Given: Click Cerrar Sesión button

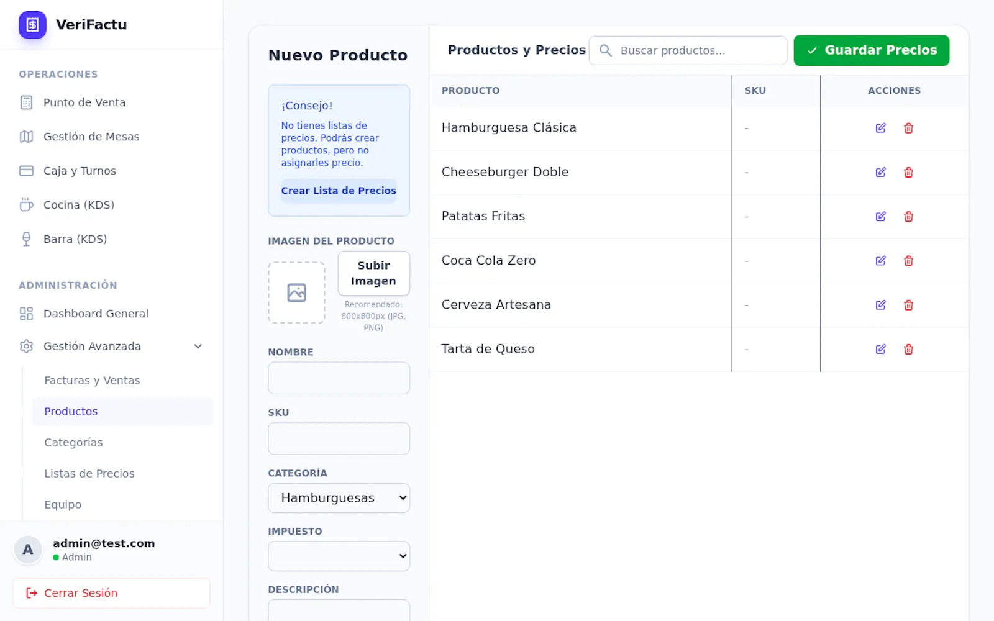Looking at the screenshot, I should (111, 593).
